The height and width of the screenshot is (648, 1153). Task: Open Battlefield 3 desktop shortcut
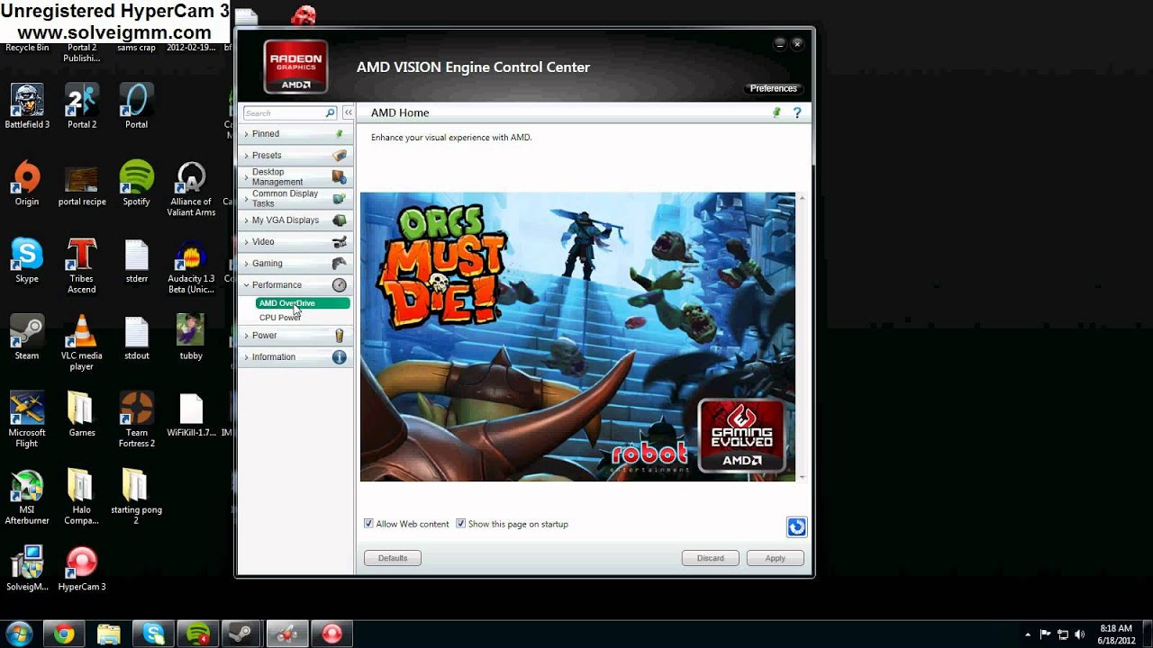click(x=27, y=106)
